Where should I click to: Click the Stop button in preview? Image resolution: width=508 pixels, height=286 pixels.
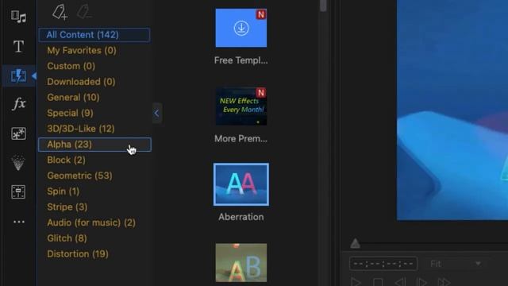(x=378, y=282)
